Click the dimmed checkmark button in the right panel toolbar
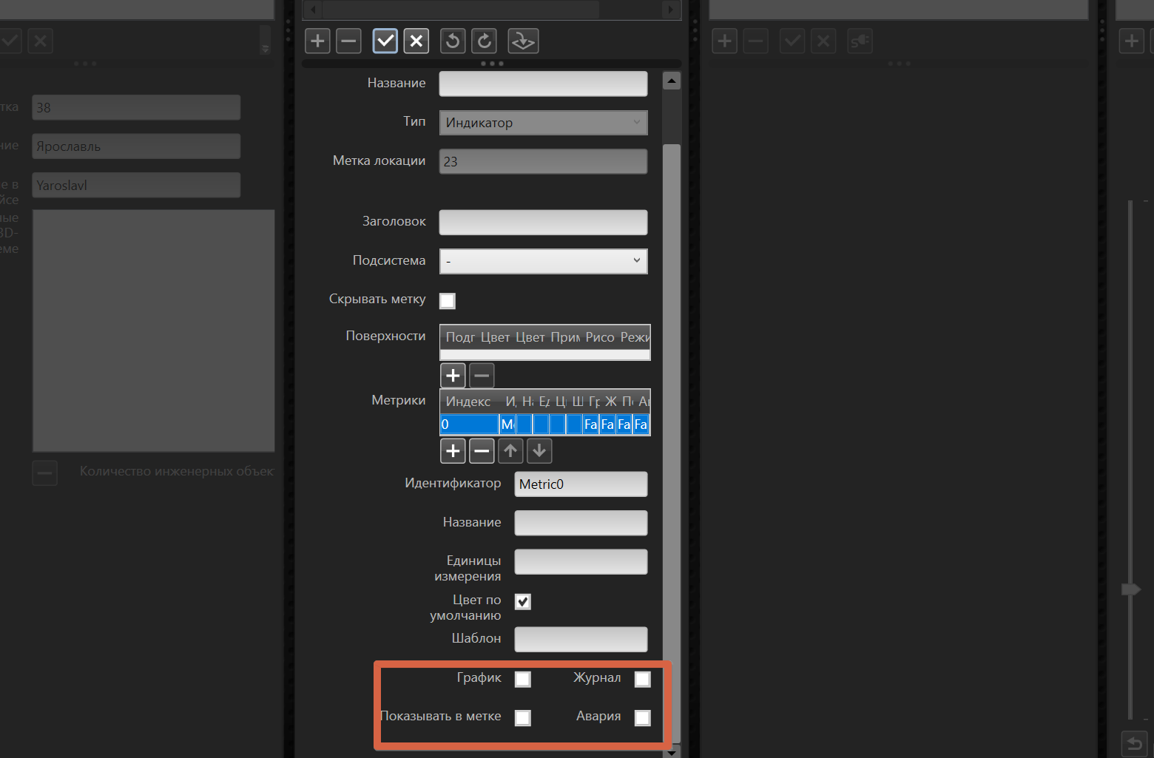The height and width of the screenshot is (758, 1154). coord(792,41)
